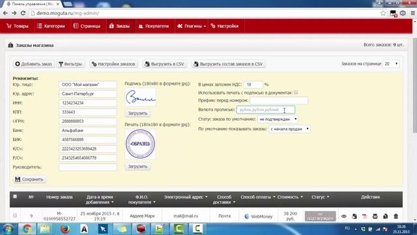Open the Настройки menu item
This screenshot has width=417, height=235.
[225, 26]
